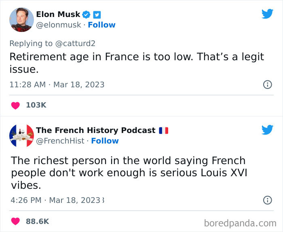This screenshot has width=283, height=232.
Task: Click the French flag emoji
Action: [163, 131]
